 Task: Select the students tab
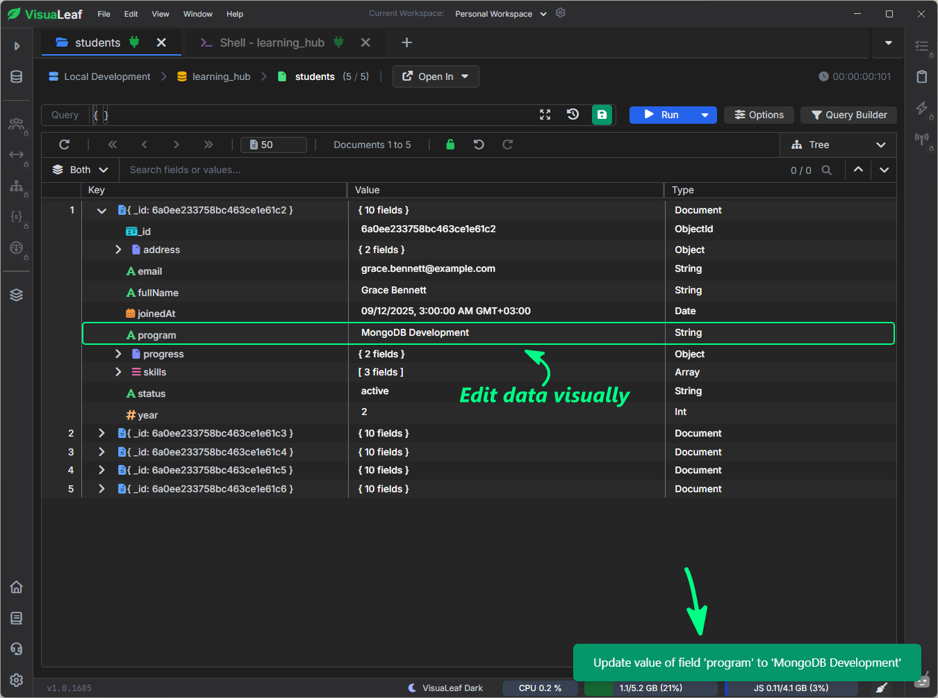point(97,42)
